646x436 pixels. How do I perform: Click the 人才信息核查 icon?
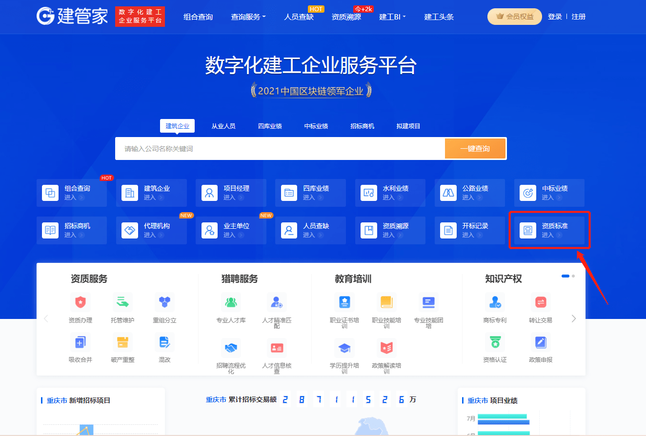click(x=277, y=348)
